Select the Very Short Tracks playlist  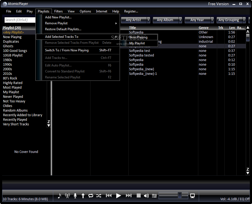pos(16,124)
